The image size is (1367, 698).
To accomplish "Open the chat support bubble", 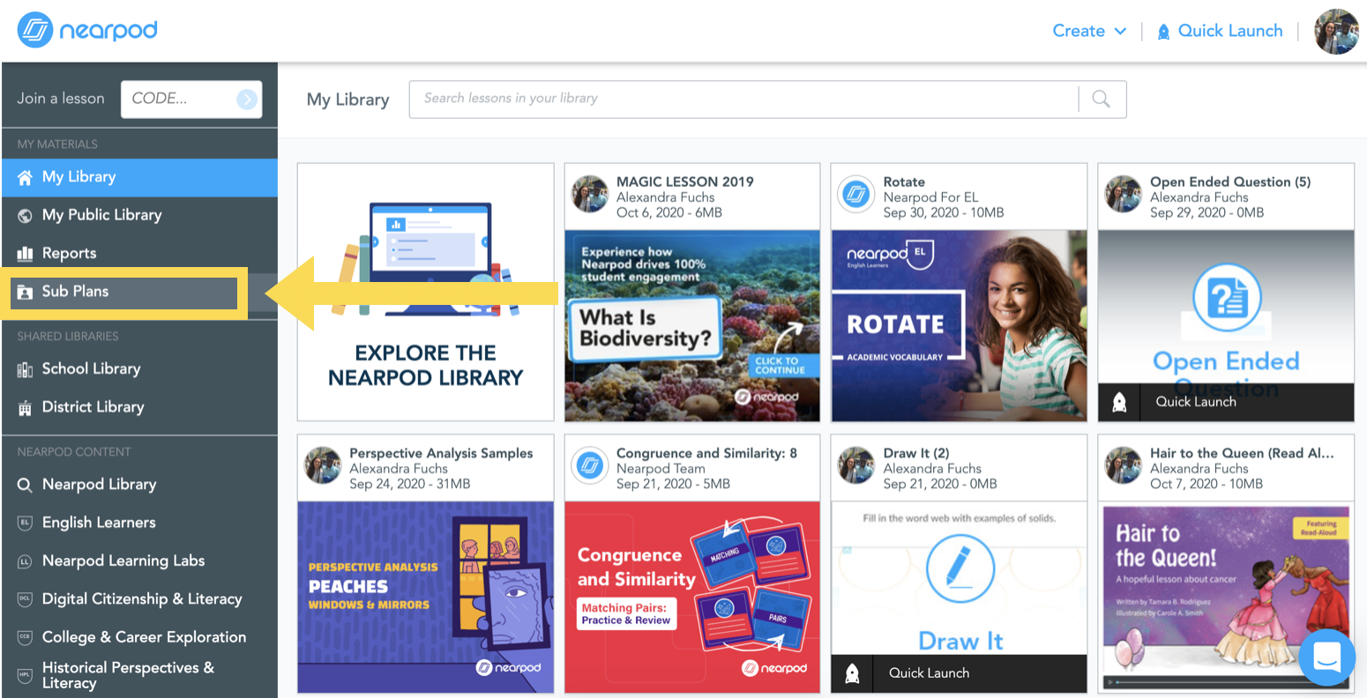I will click(x=1327, y=657).
